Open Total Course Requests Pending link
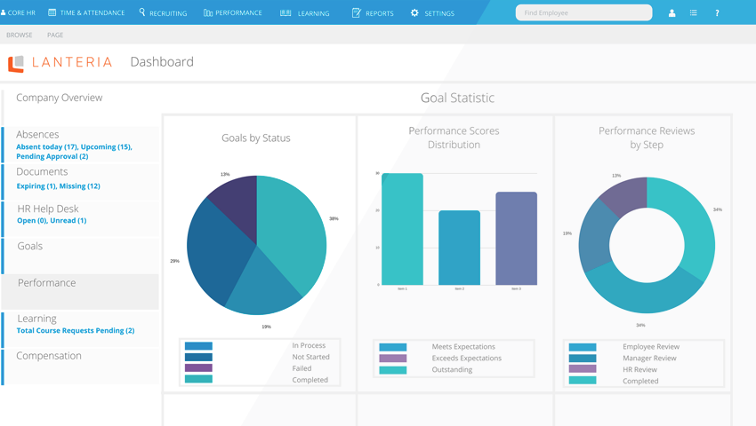The width and height of the screenshot is (756, 426). [76, 331]
